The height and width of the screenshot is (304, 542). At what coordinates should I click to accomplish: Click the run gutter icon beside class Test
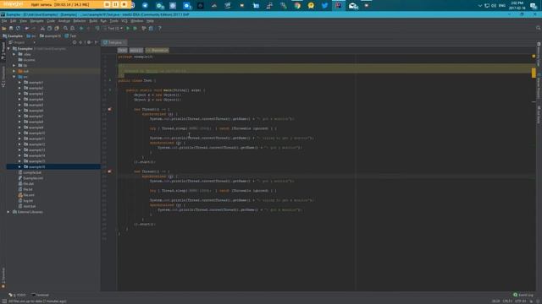(x=110, y=80)
